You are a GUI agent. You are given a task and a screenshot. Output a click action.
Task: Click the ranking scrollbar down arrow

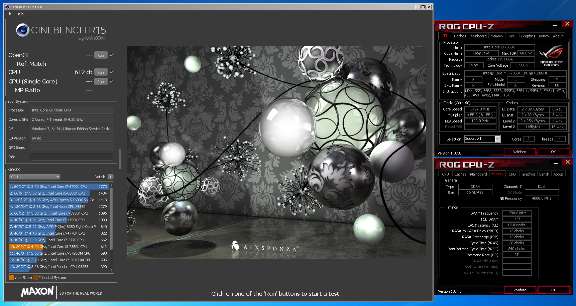click(x=111, y=270)
